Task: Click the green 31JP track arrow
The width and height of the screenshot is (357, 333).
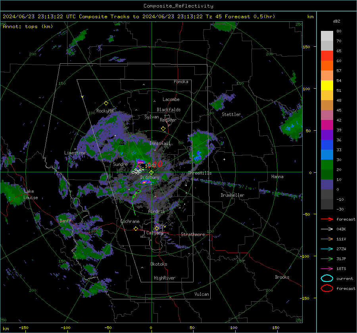Action: tap(327, 259)
